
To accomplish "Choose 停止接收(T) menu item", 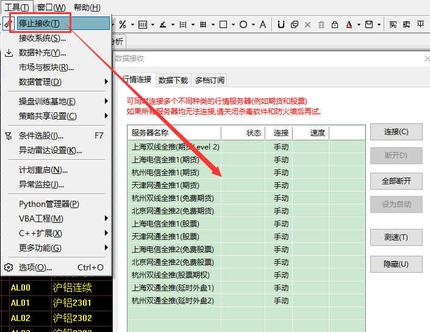I will click(x=63, y=23).
